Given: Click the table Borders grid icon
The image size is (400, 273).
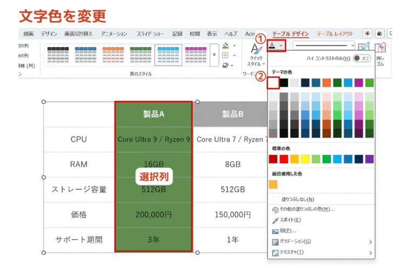Looking at the screenshot, I should [x=225, y=55].
